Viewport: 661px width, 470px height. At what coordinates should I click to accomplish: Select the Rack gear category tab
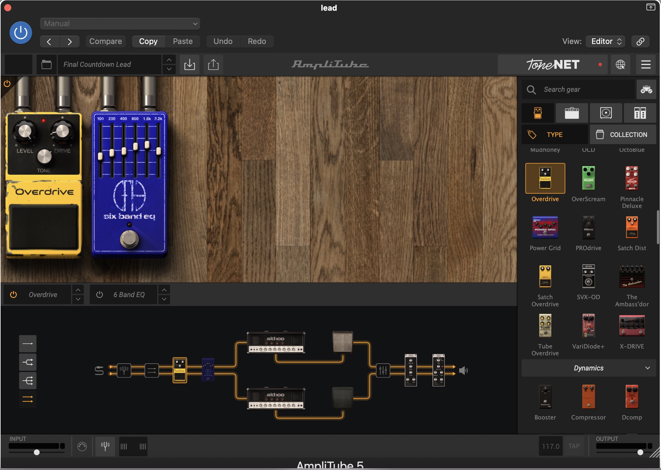click(x=640, y=113)
